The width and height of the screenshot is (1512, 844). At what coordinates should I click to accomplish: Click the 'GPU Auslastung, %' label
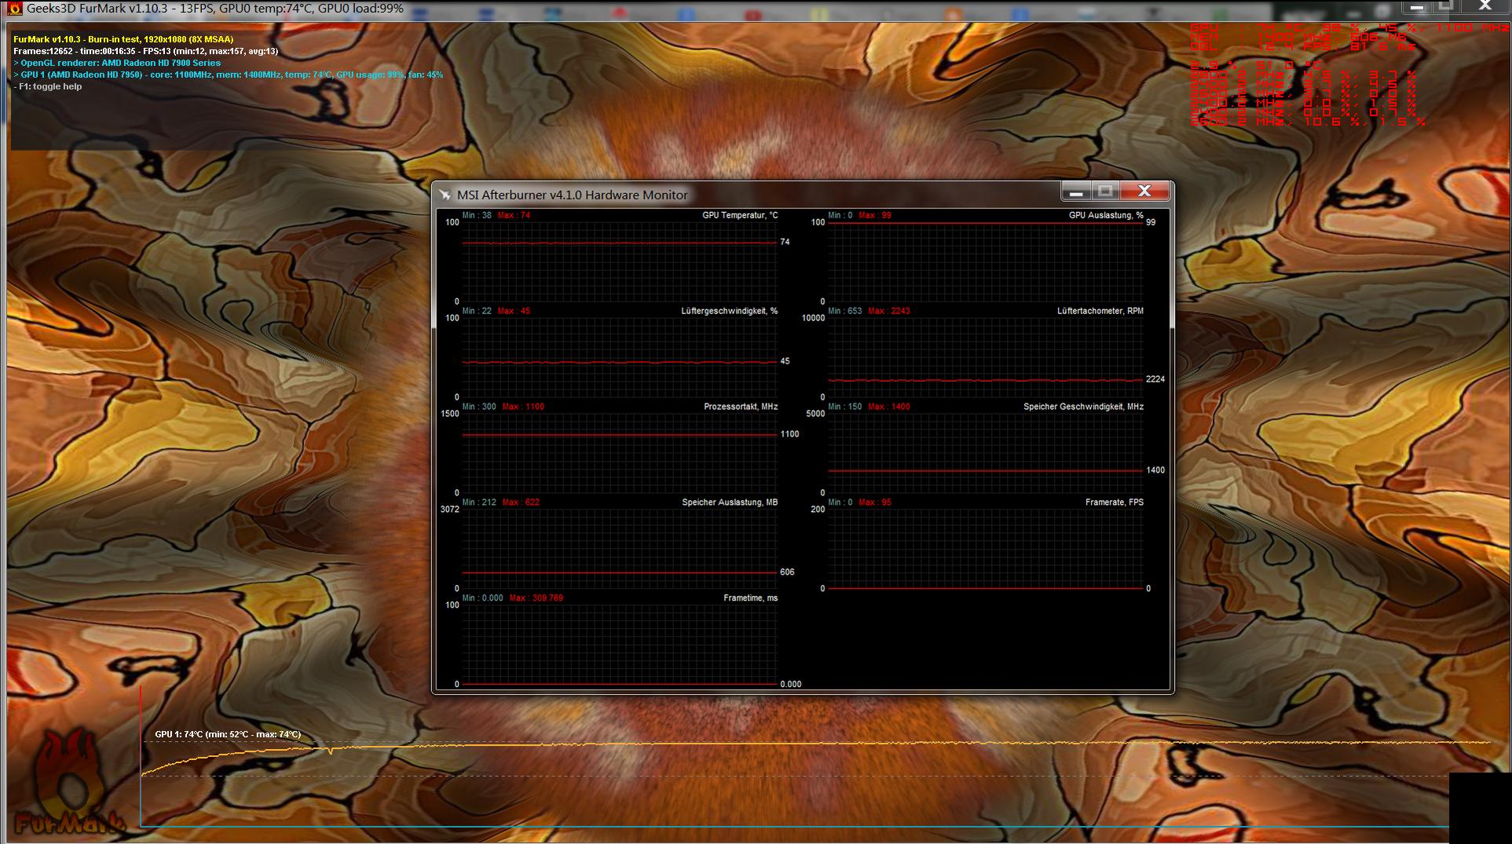click(1106, 215)
